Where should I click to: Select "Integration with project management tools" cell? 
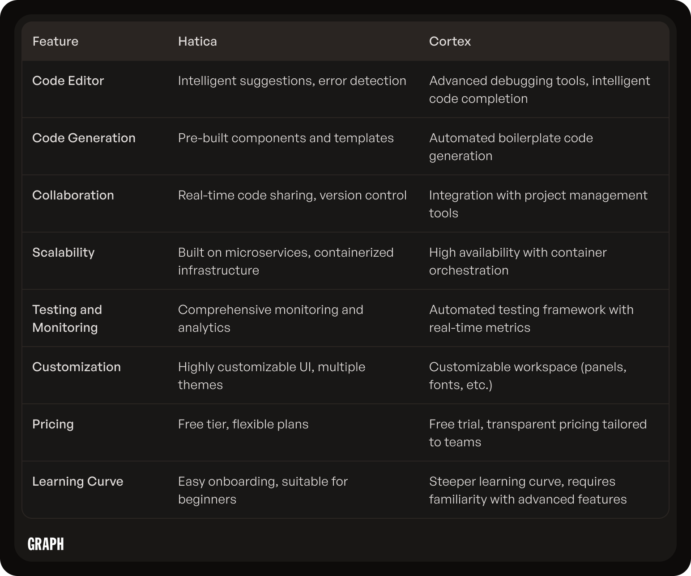[x=538, y=204]
